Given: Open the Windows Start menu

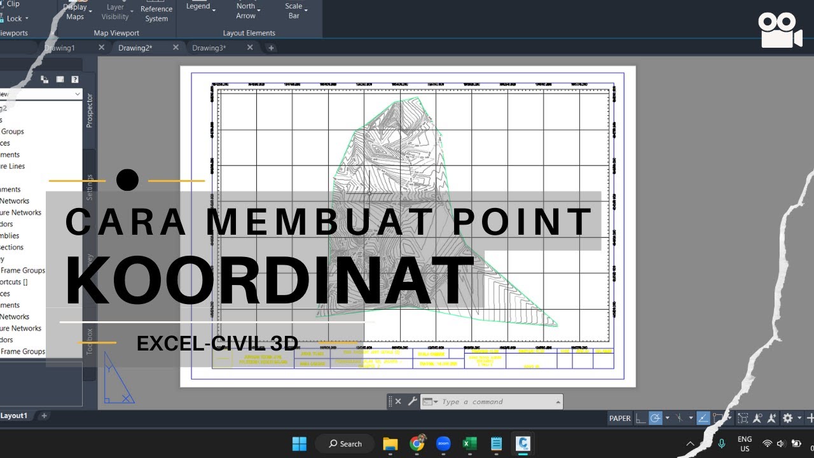Looking at the screenshot, I should [299, 443].
